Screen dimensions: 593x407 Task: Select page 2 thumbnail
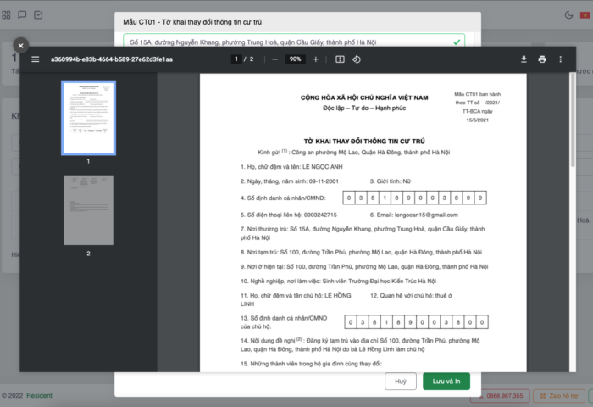point(88,210)
